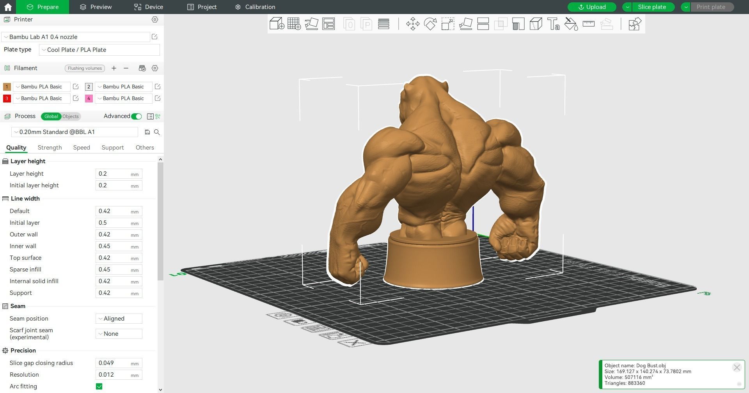The width and height of the screenshot is (749, 393).
Task: Click the red filament 3 color swatch
Action: pyautogui.click(x=7, y=99)
